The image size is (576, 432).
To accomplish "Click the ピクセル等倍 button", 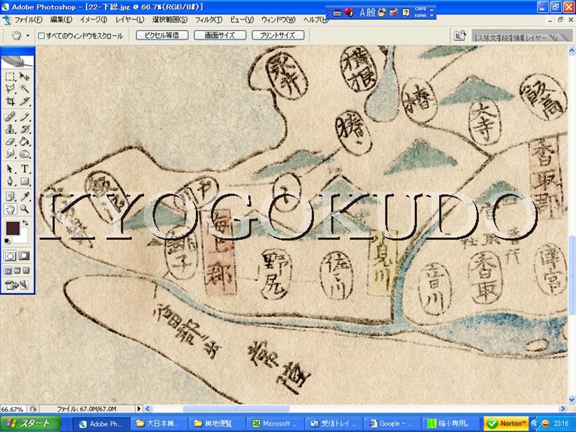I will click(162, 35).
